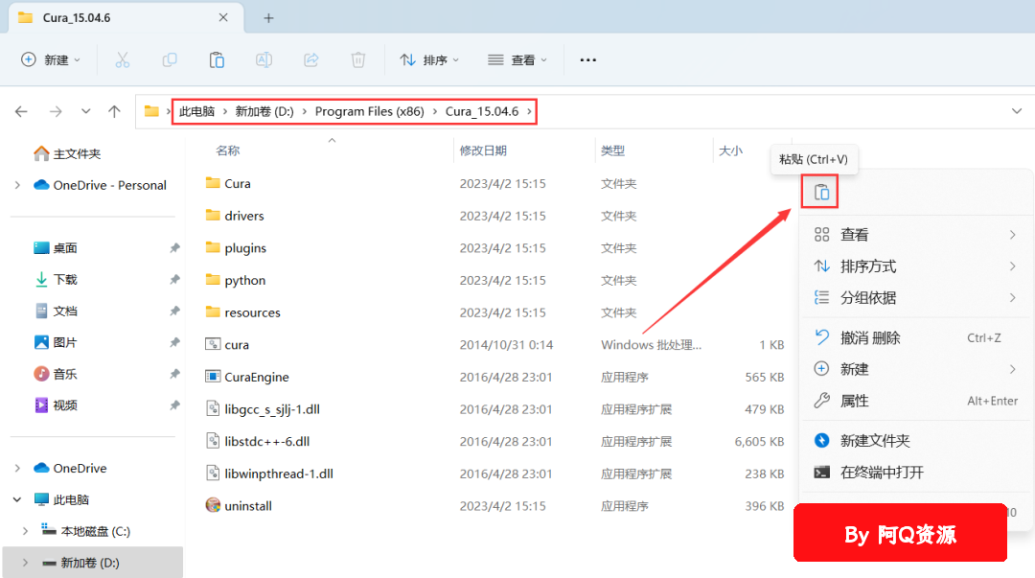Screen dimensions: 1035x578
Task: Sort by 类型 column header
Action: (612, 150)
